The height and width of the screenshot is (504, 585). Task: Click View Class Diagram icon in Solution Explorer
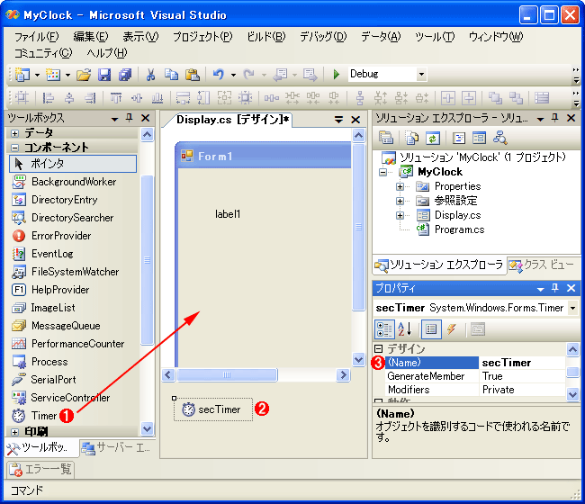[x=499, y=138]
